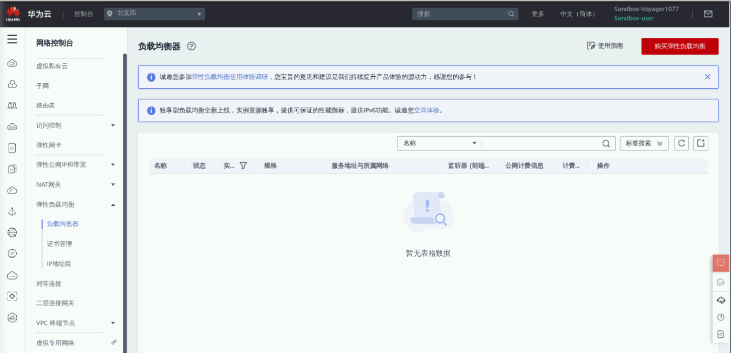Open the mail messages icon

click(x=708, y=14)
